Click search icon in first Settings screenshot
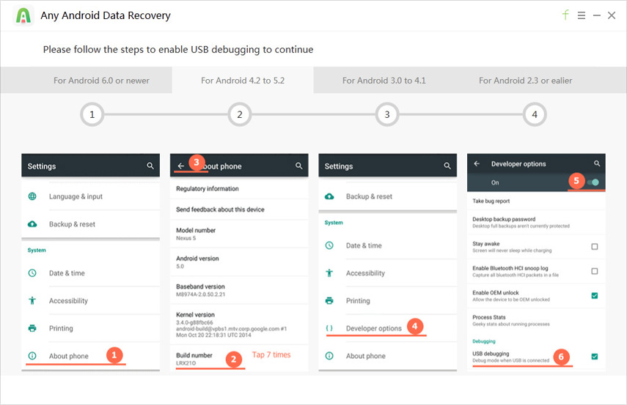Image resolution: width=627 pixels, height=405 pixels. coord(150,166)
